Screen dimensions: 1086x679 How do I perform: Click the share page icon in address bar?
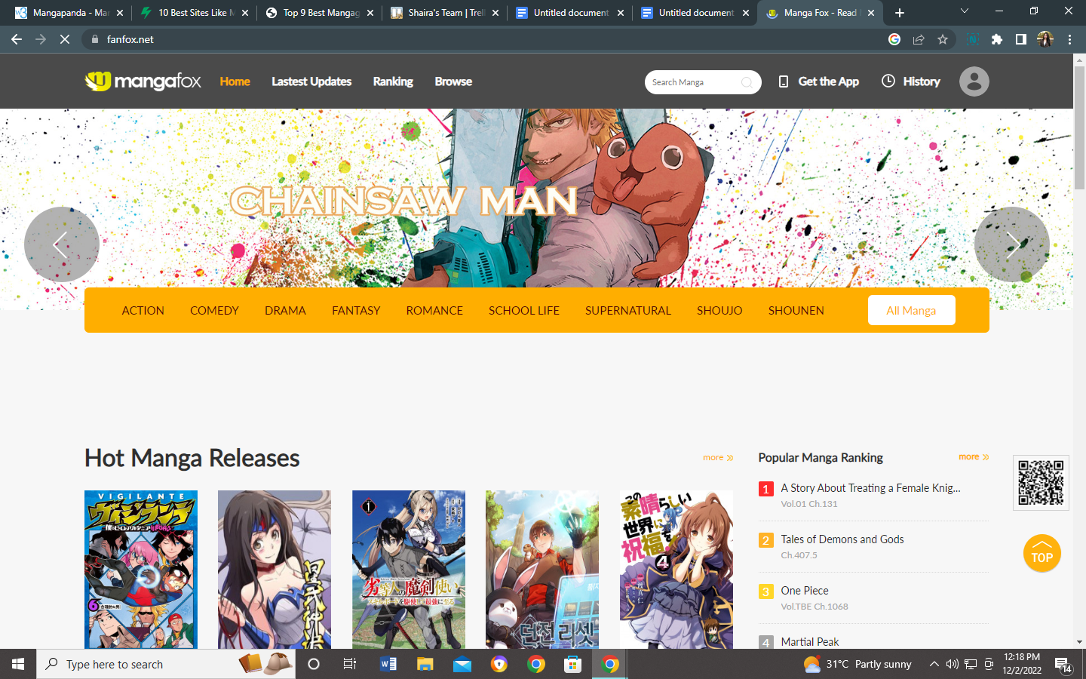[x=919, y=39]
